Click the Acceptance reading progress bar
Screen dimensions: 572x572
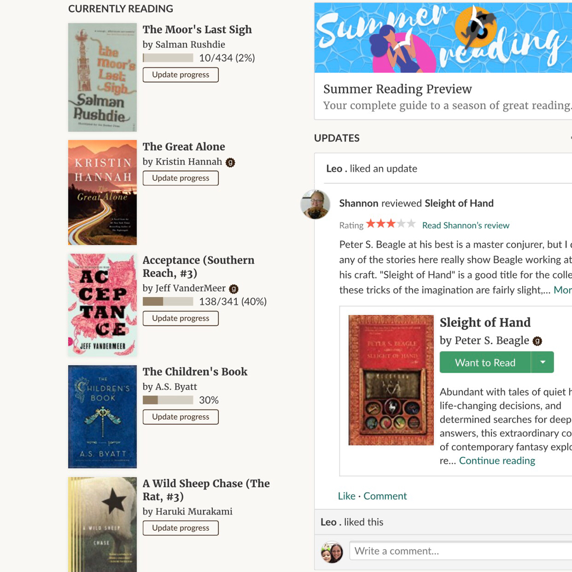[x=168, y=302]
